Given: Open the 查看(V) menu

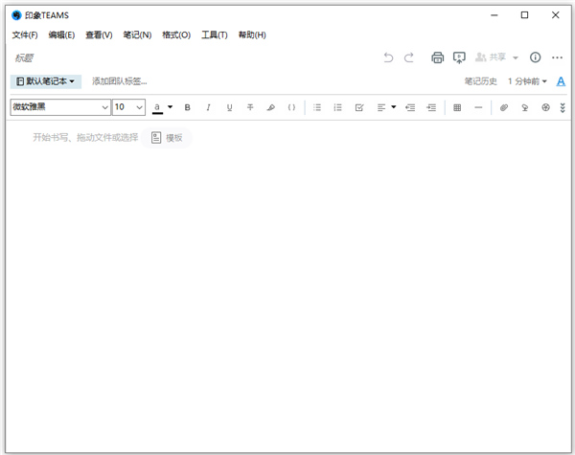Looking at the screenshot, I should pos(99,34).
